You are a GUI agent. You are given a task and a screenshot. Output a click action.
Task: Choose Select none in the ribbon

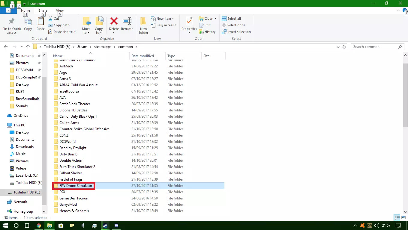pyautogui.click(x=233, y=25)
